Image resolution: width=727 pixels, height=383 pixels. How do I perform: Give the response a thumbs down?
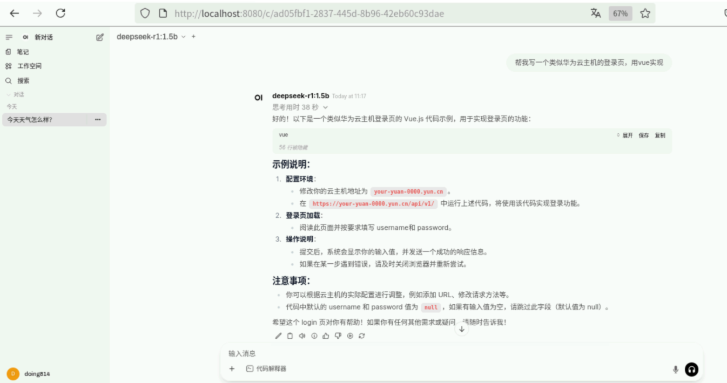(x=337, y=336)
